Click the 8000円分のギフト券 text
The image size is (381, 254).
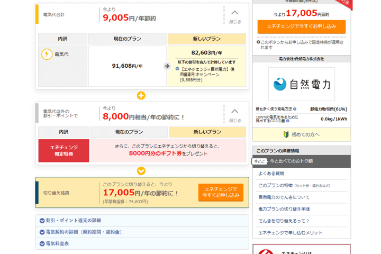(x=155, y=153)
